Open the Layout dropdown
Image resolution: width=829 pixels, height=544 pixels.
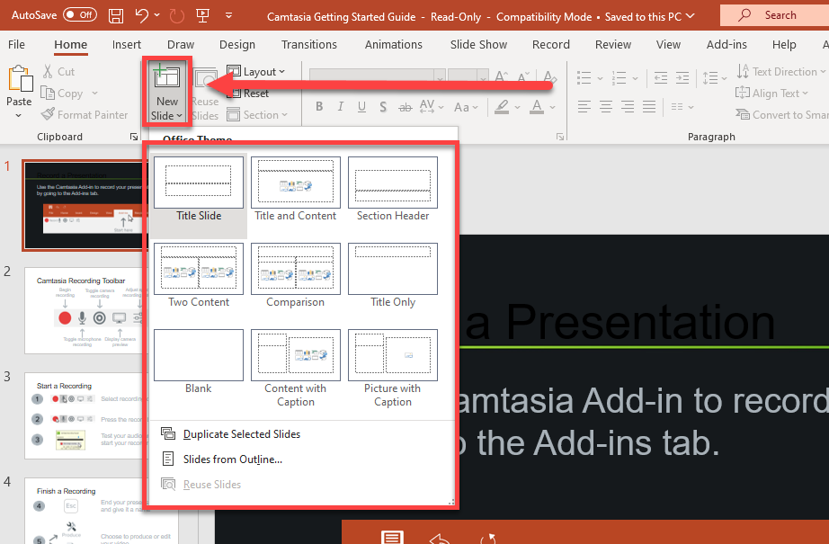coord(259,71)
